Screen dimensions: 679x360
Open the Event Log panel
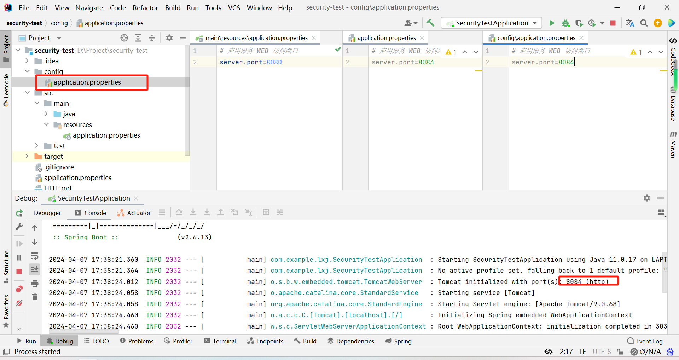pos(645,341)
